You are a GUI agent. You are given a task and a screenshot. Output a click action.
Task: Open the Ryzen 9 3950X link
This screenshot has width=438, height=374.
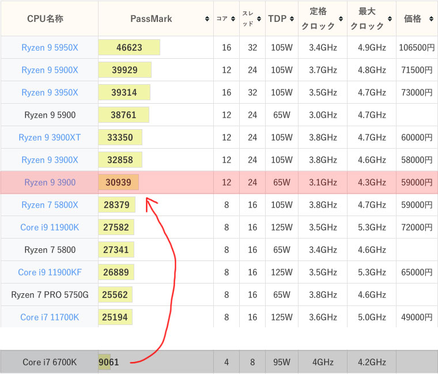click(50, 92)
